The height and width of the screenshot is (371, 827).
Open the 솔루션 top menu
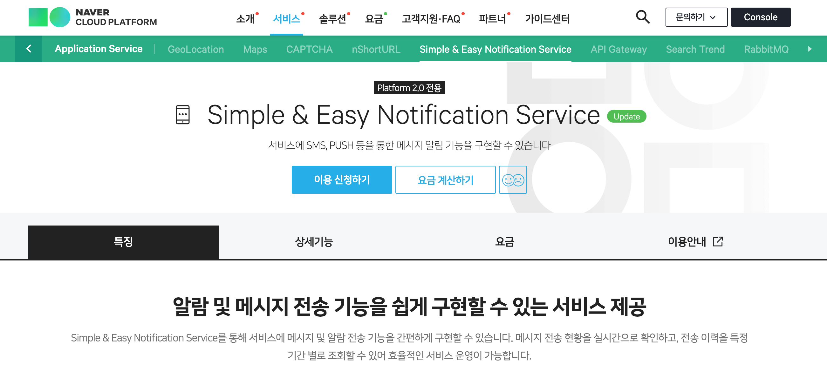(x=332, y=19)
